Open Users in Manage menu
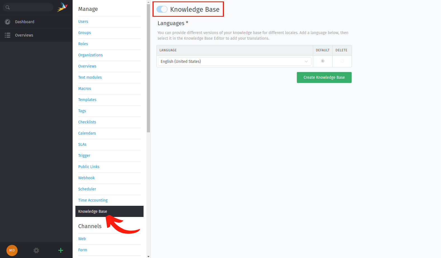This screenshot has width=441, height=258. point(83,21)
